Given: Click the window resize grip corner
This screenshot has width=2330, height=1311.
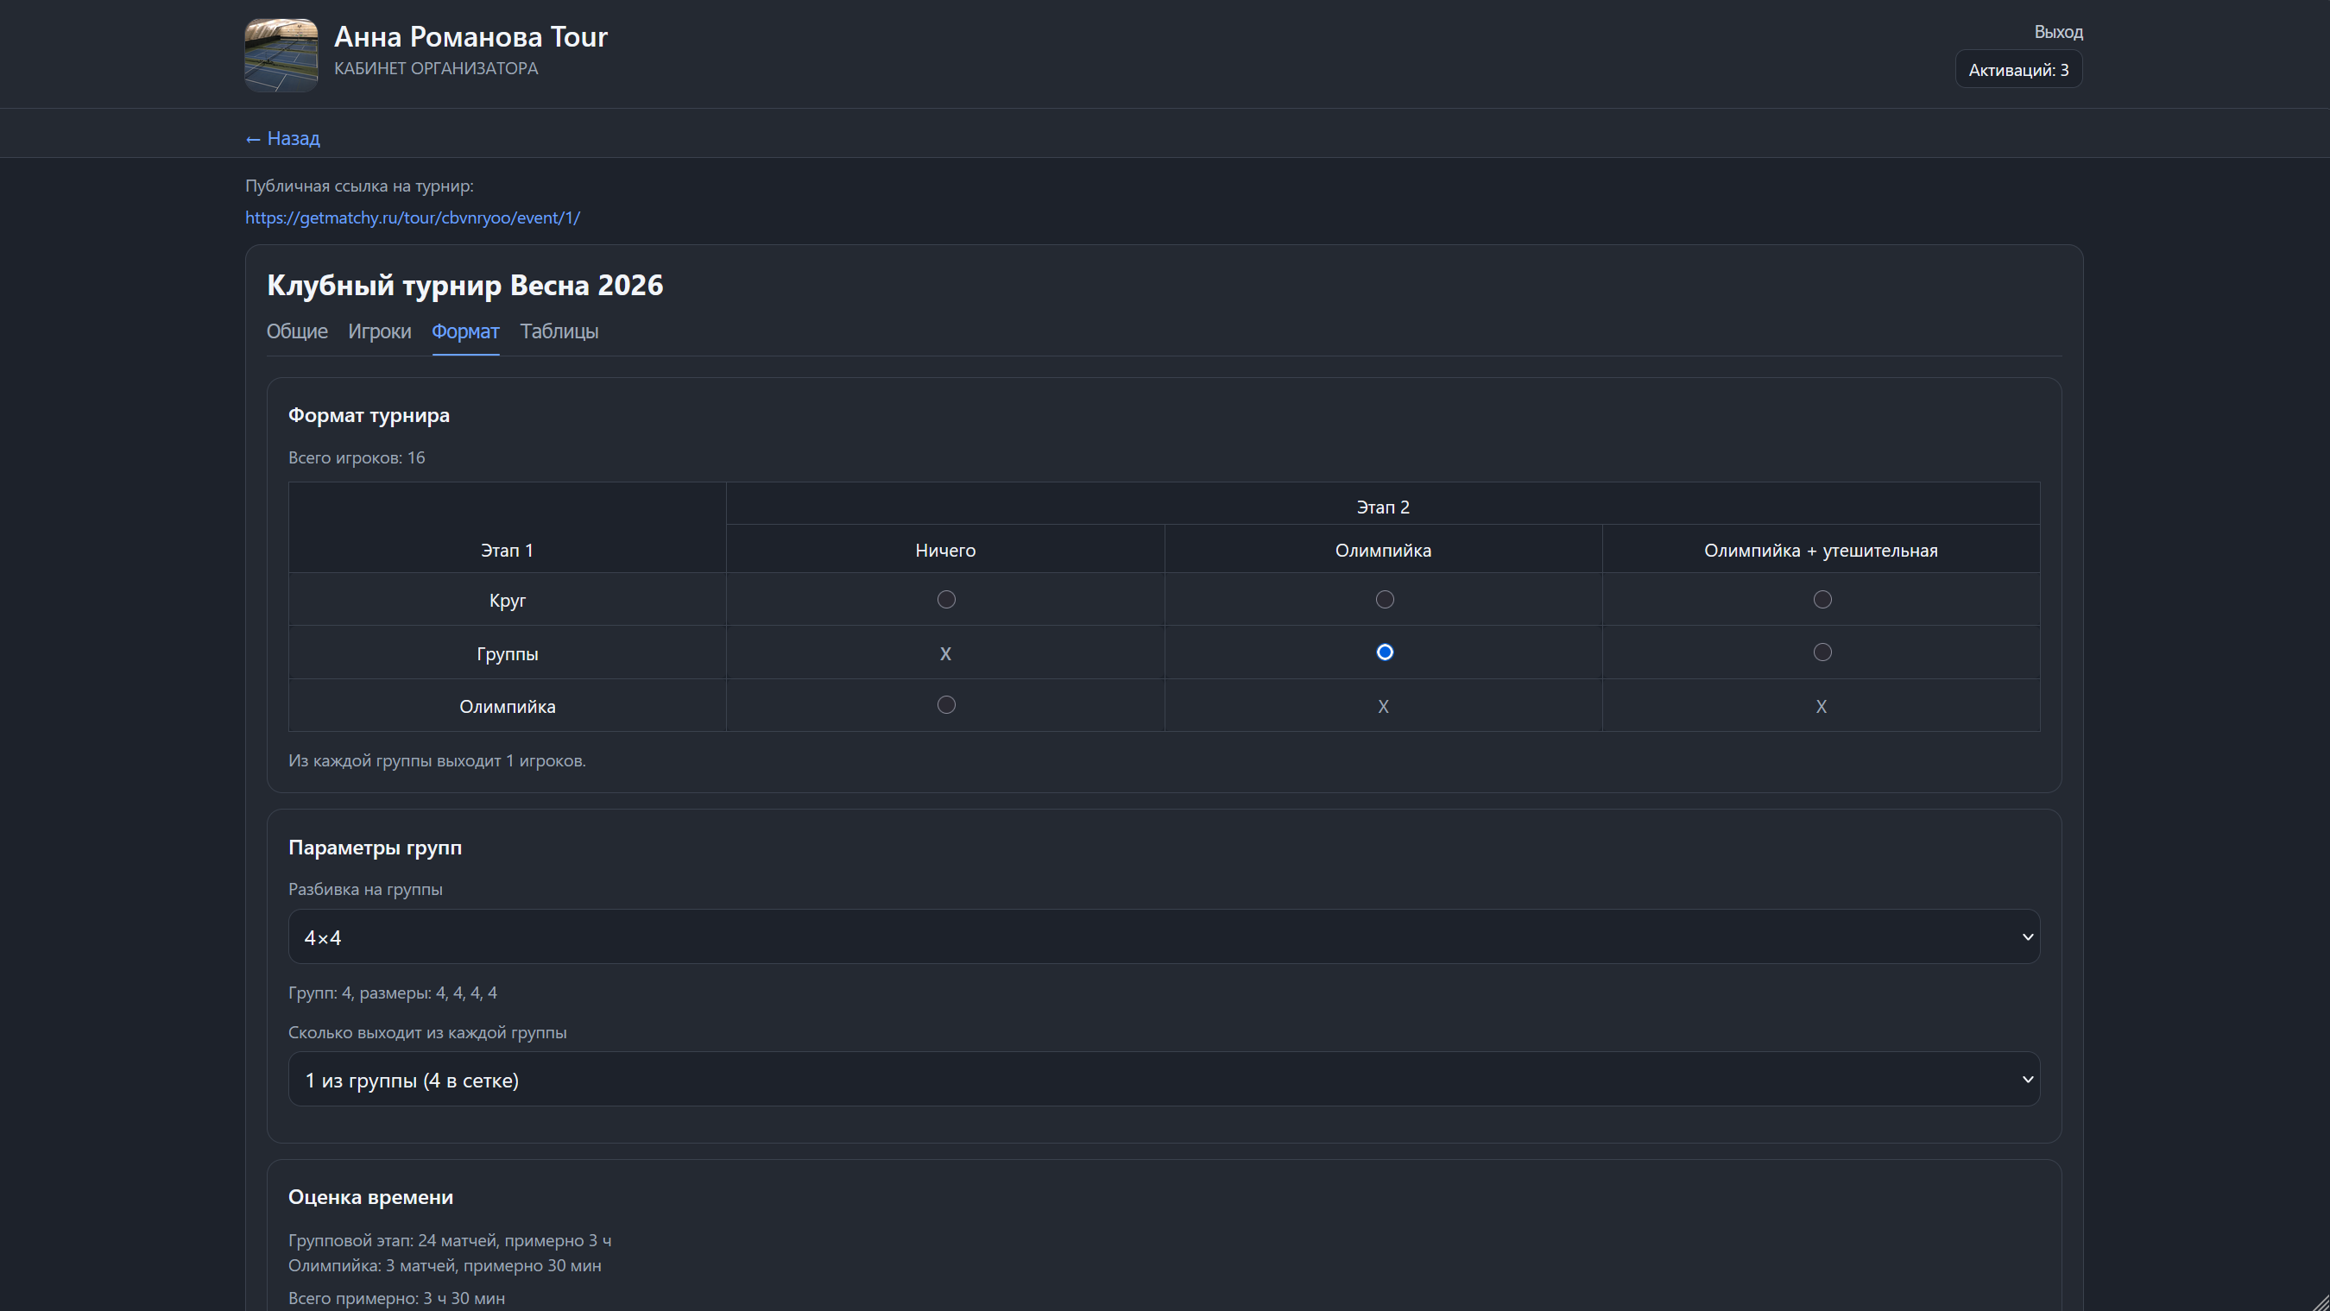Looking at the screenshot, I should point(2320,1302).
